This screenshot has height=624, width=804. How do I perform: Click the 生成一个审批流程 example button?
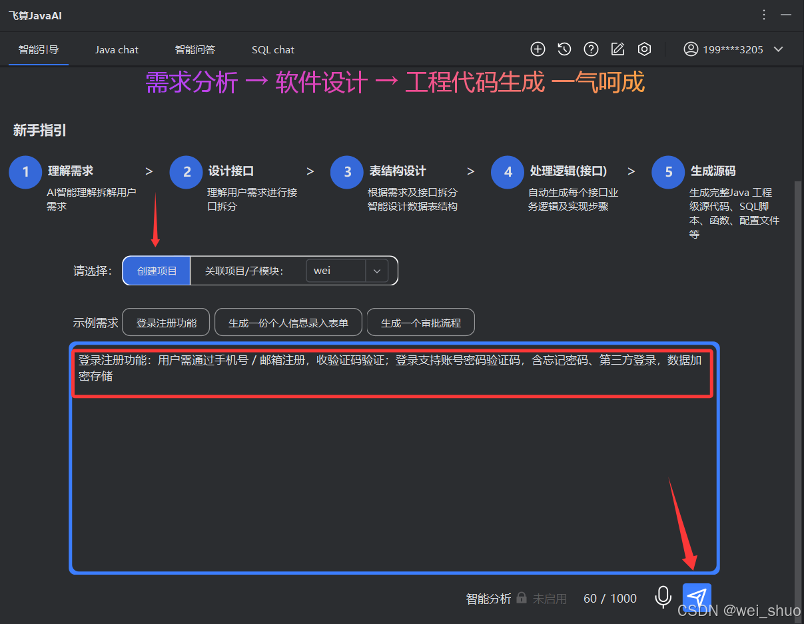pos(421,323)
